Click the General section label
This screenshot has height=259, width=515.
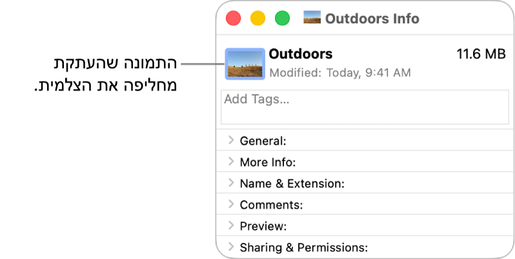coord(263,141)
